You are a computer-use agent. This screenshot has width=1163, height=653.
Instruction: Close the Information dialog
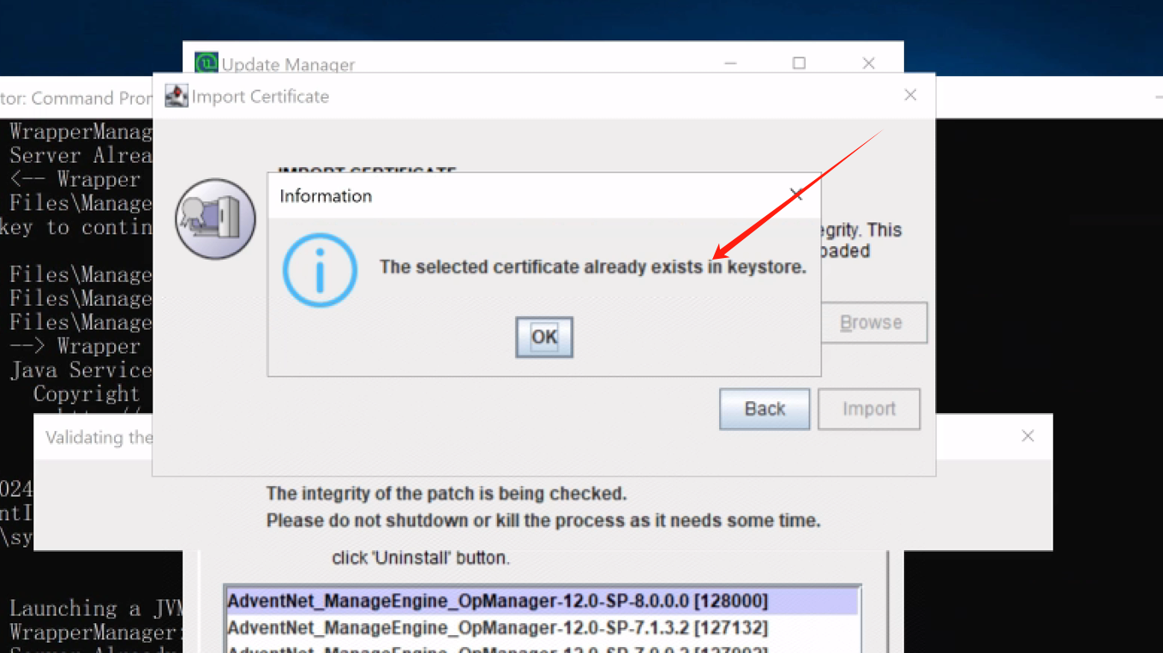point(796,195)
